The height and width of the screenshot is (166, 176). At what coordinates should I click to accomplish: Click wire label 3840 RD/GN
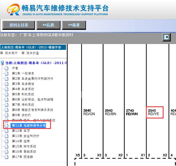[x=89, y=112]
